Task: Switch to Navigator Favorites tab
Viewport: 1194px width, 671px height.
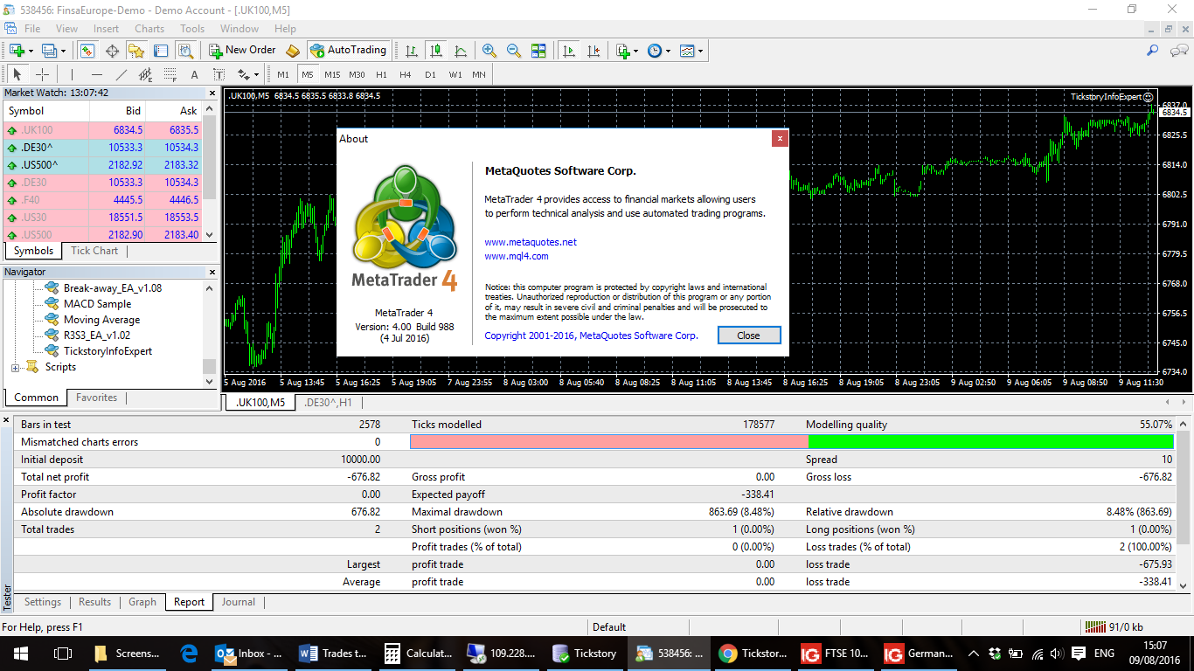Action: click(x=96, y=398)
